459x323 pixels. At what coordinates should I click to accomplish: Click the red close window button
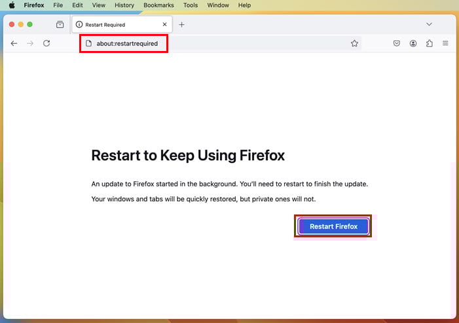[x=12, y=25]
